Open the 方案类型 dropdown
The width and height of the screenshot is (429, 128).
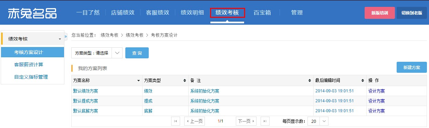97,53
